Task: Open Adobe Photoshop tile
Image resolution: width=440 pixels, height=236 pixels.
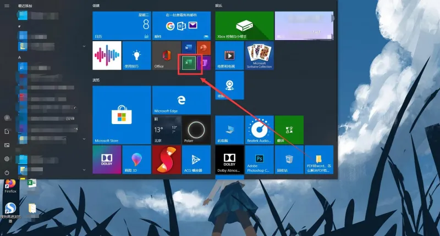Action: pyautogui.click(x=259, y=160)
